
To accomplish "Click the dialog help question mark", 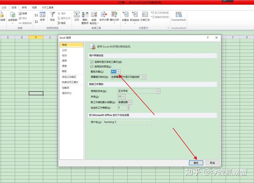I will 208,38.
